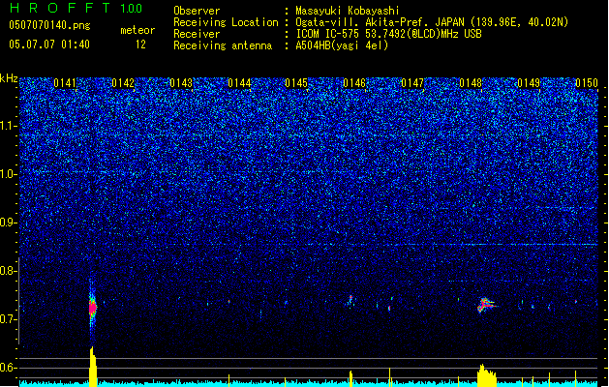This screenshot has height=387, width=609.
Task: Click the bright red meteor echo after 0141
Action: [92, 308]
